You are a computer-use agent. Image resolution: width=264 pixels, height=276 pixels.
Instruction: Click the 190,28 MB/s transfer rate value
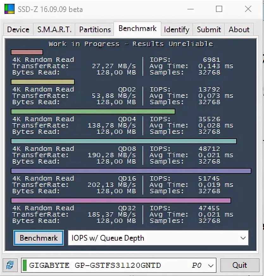coord(112,155)
